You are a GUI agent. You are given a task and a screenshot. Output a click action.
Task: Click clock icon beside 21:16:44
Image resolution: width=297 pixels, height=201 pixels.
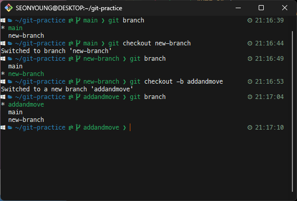(x=250, y=43)
